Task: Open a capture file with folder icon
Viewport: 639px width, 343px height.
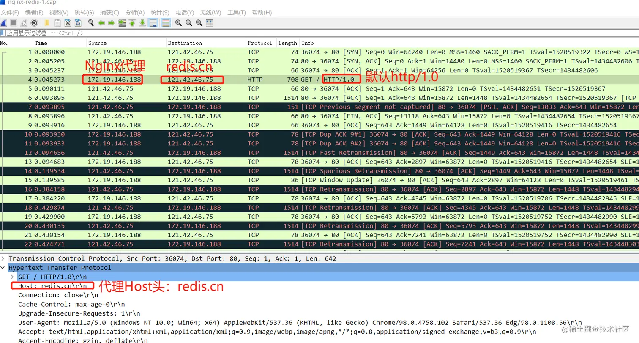Action: pyautogui.click(x=47, y=23)
